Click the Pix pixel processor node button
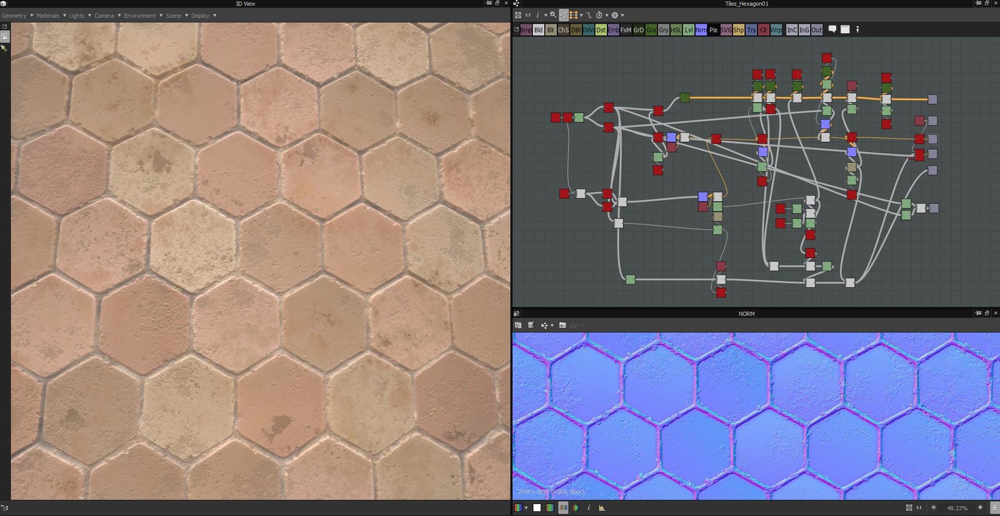This screenshot has height=516, width=1000. click(x=713, y=30)
